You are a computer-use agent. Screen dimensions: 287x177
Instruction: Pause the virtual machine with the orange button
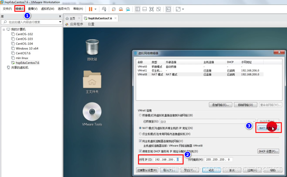[90, 9]
